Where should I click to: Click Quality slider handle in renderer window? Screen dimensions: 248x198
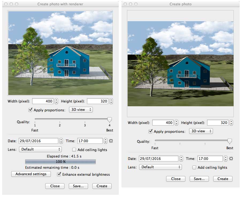pyautogui.click(x=109, y=120)
